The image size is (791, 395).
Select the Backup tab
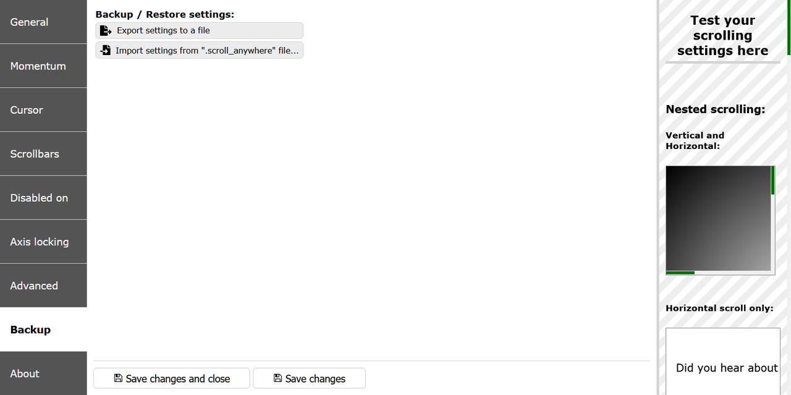43,329
